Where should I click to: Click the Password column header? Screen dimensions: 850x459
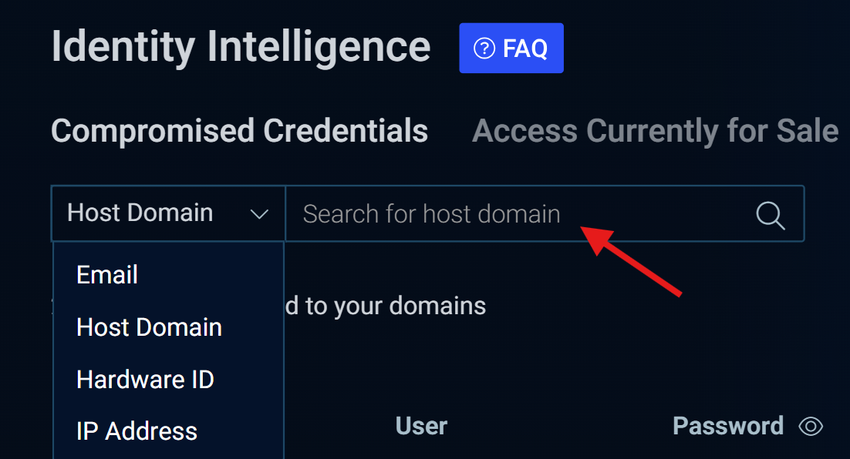pos(728,426)
